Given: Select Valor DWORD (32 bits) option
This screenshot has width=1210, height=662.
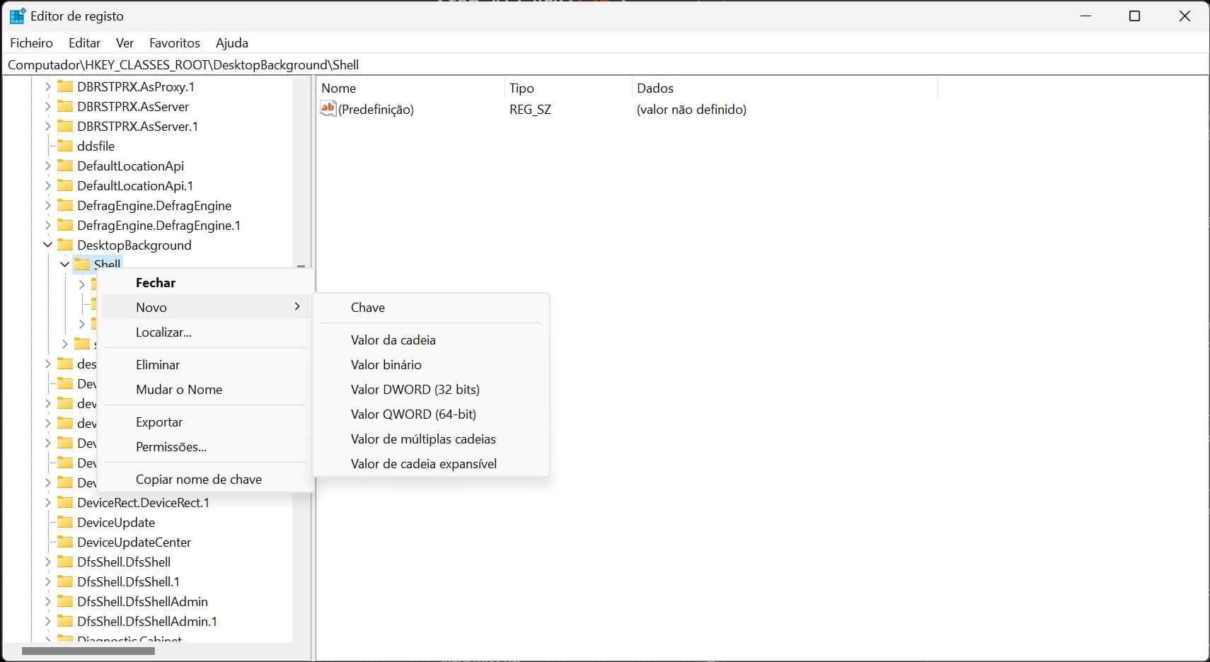Looking at the screenshot, I should click(415, 390).
